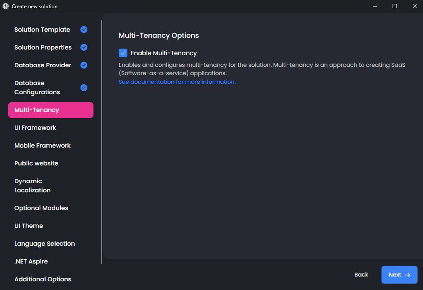This screenshot has height=290, width=423.
Task: Open the UI Theme step
Action: pyautogui.click(x=29, y=226)
